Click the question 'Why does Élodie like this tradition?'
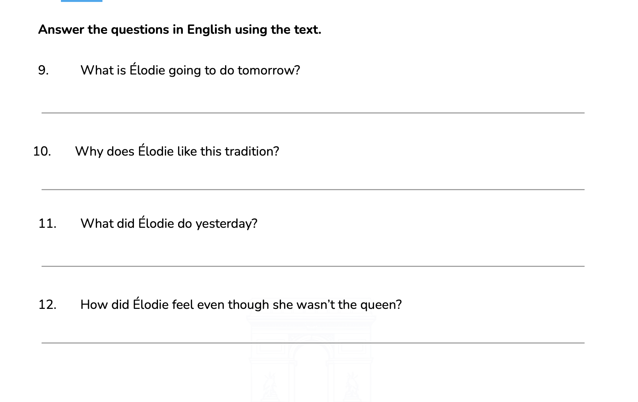The width and height of the screenshot is (638, 402). 177,151
